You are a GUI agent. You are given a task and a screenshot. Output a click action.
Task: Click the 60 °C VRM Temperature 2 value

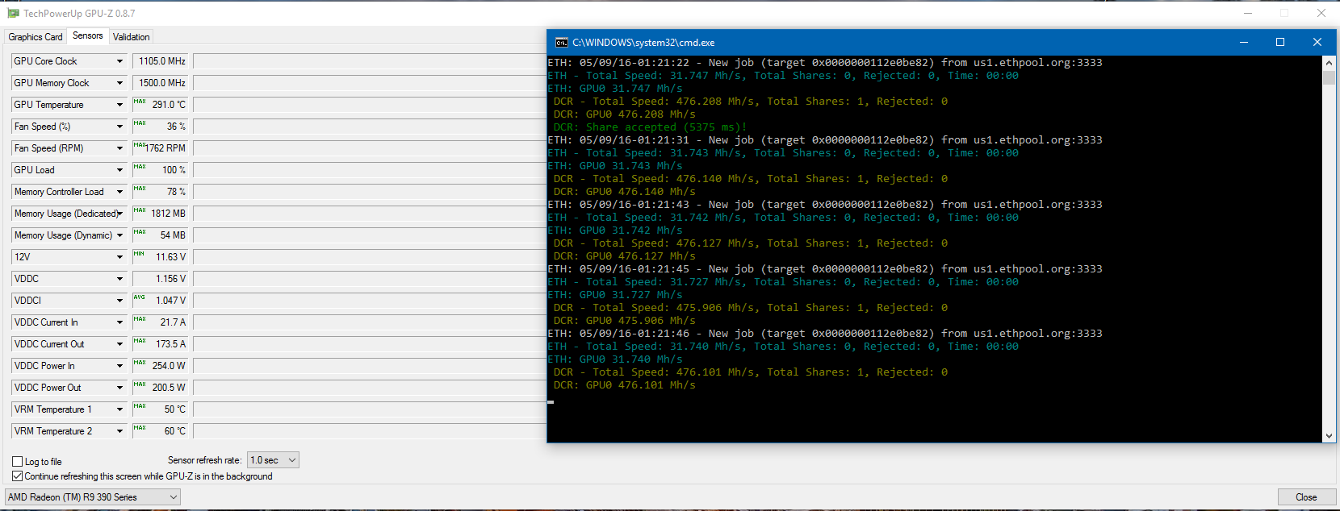click(x=160, y=431)
